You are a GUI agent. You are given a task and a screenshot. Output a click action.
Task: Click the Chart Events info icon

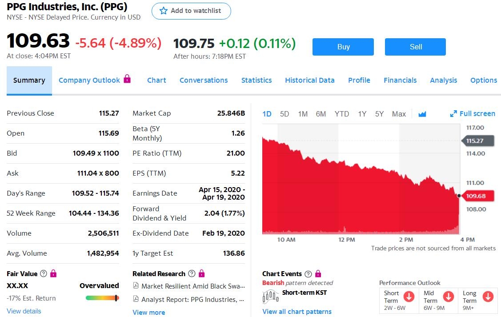(x=308, y=274)
